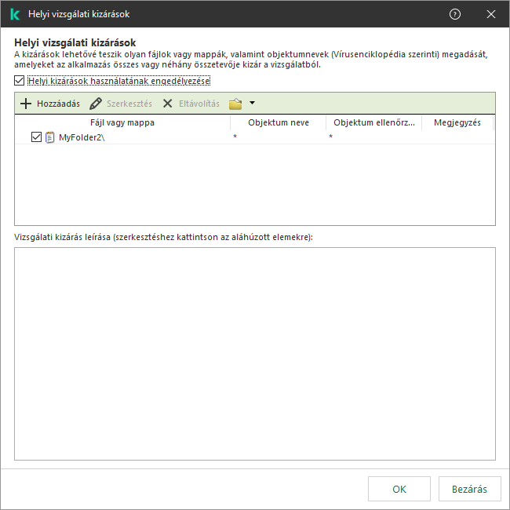This screenshot has height=510, width=510.
Task: Click Eltávolítás to remove exclusion
Action: pyautogui.click(x=191, y=104)
